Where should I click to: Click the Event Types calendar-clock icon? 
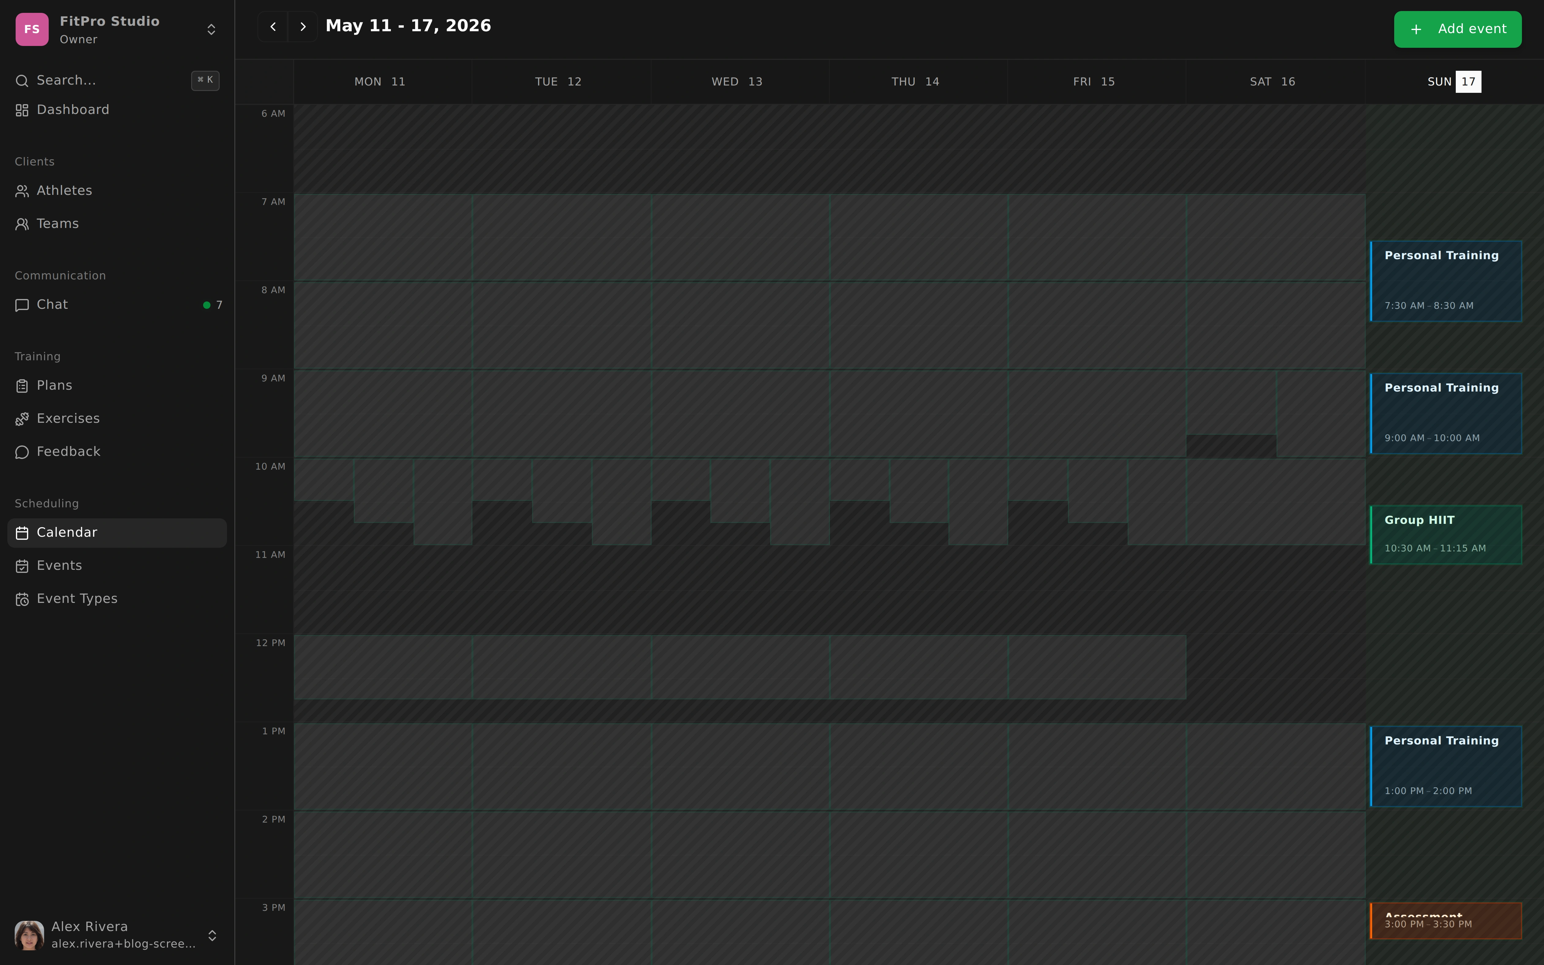[x=22, y=600]
